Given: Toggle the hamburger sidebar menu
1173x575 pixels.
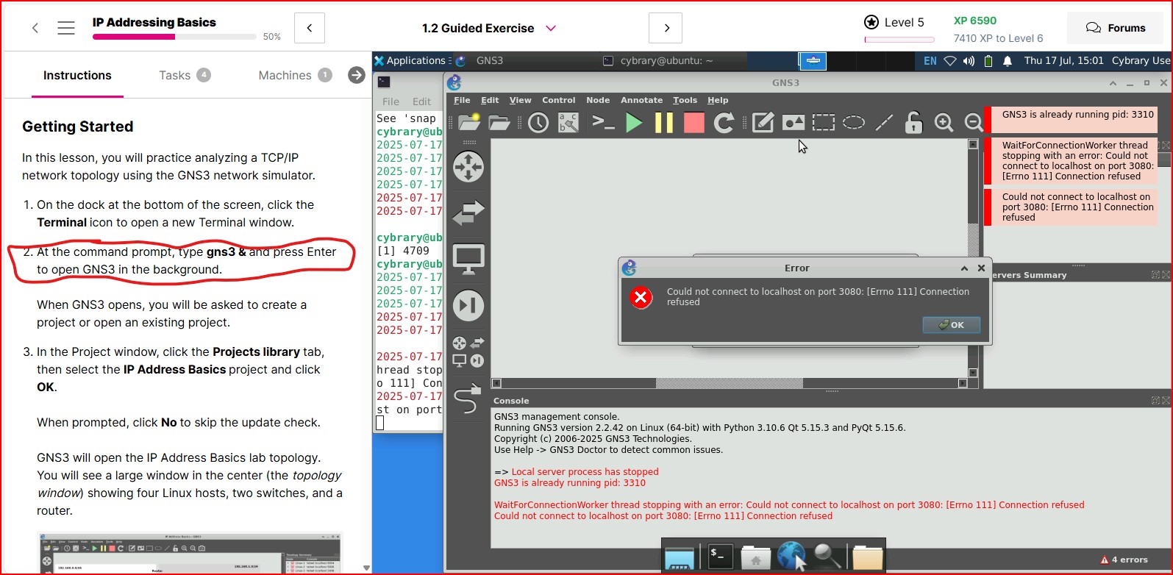Looking at the screenshot, I should [x=66, y=28].
